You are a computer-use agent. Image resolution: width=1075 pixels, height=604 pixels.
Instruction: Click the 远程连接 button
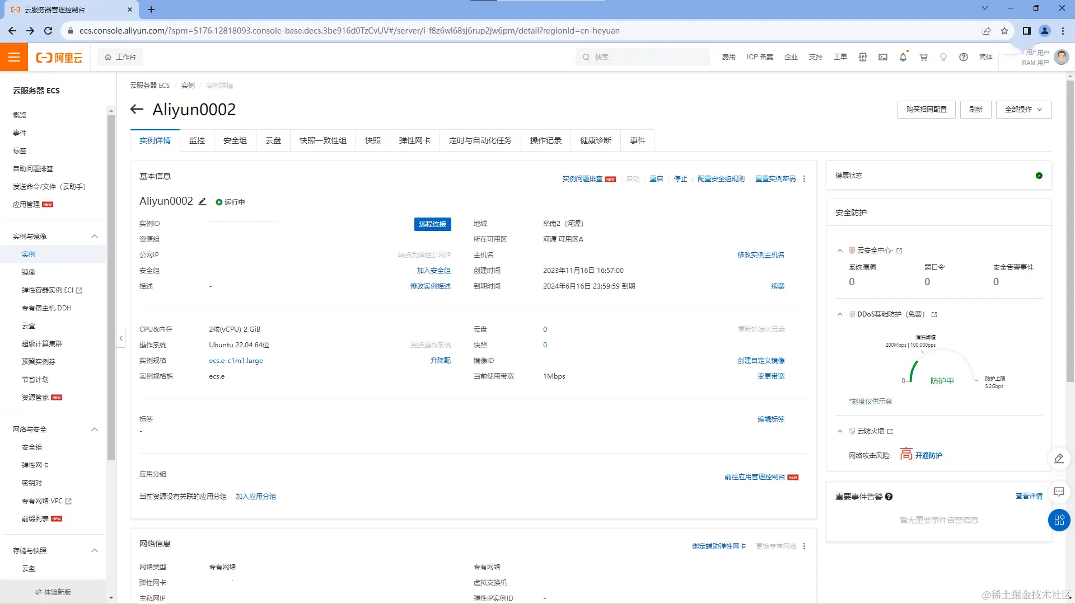pyautogui.click(x=433, y=224)
